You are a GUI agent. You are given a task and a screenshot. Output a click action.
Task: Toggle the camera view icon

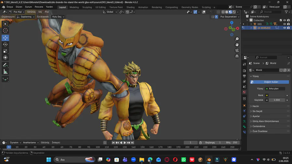click(x=237, y=50)
